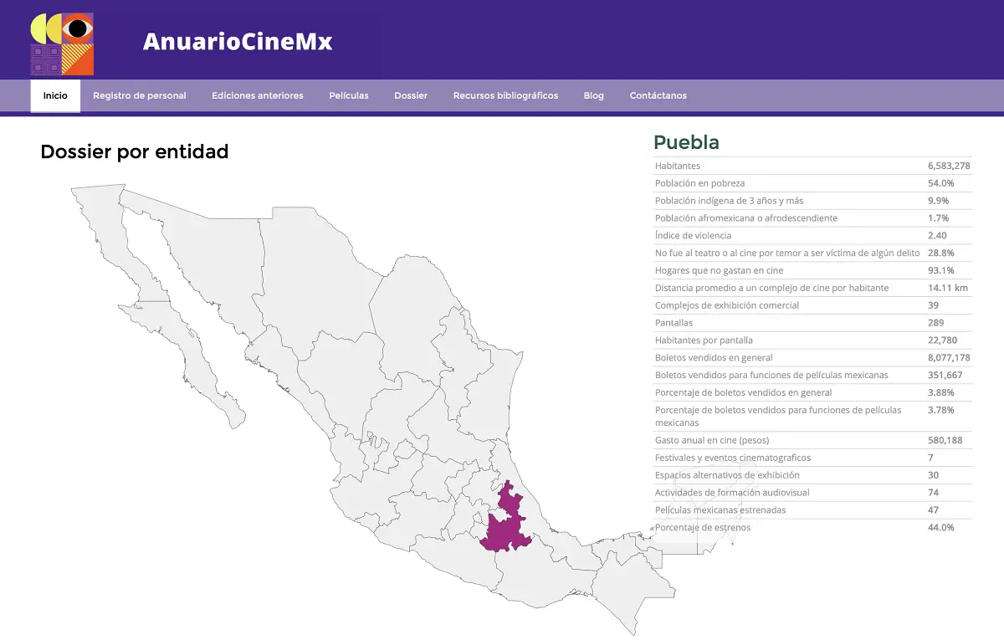Open the Contáctanos page

click(x=658, y=95)
